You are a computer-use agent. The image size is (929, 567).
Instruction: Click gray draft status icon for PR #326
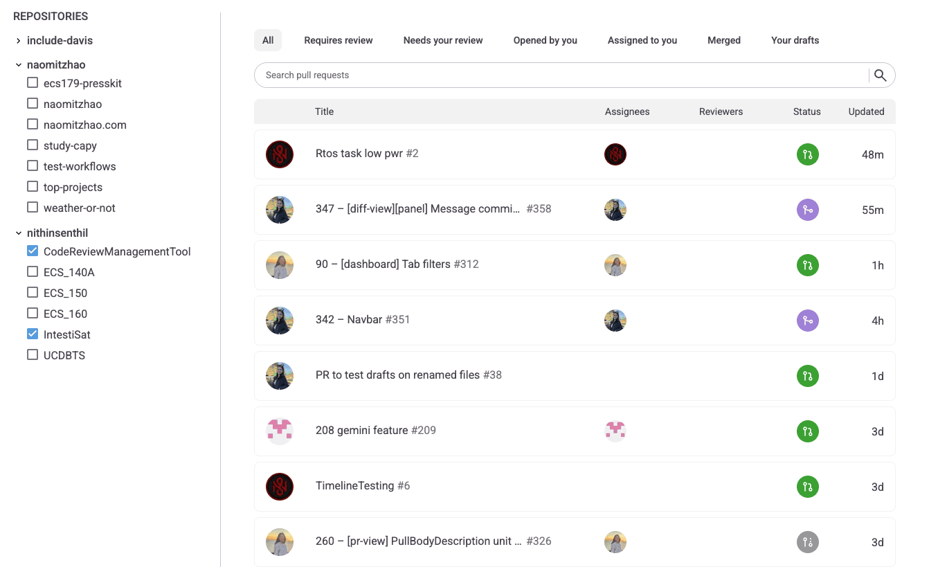807,542
